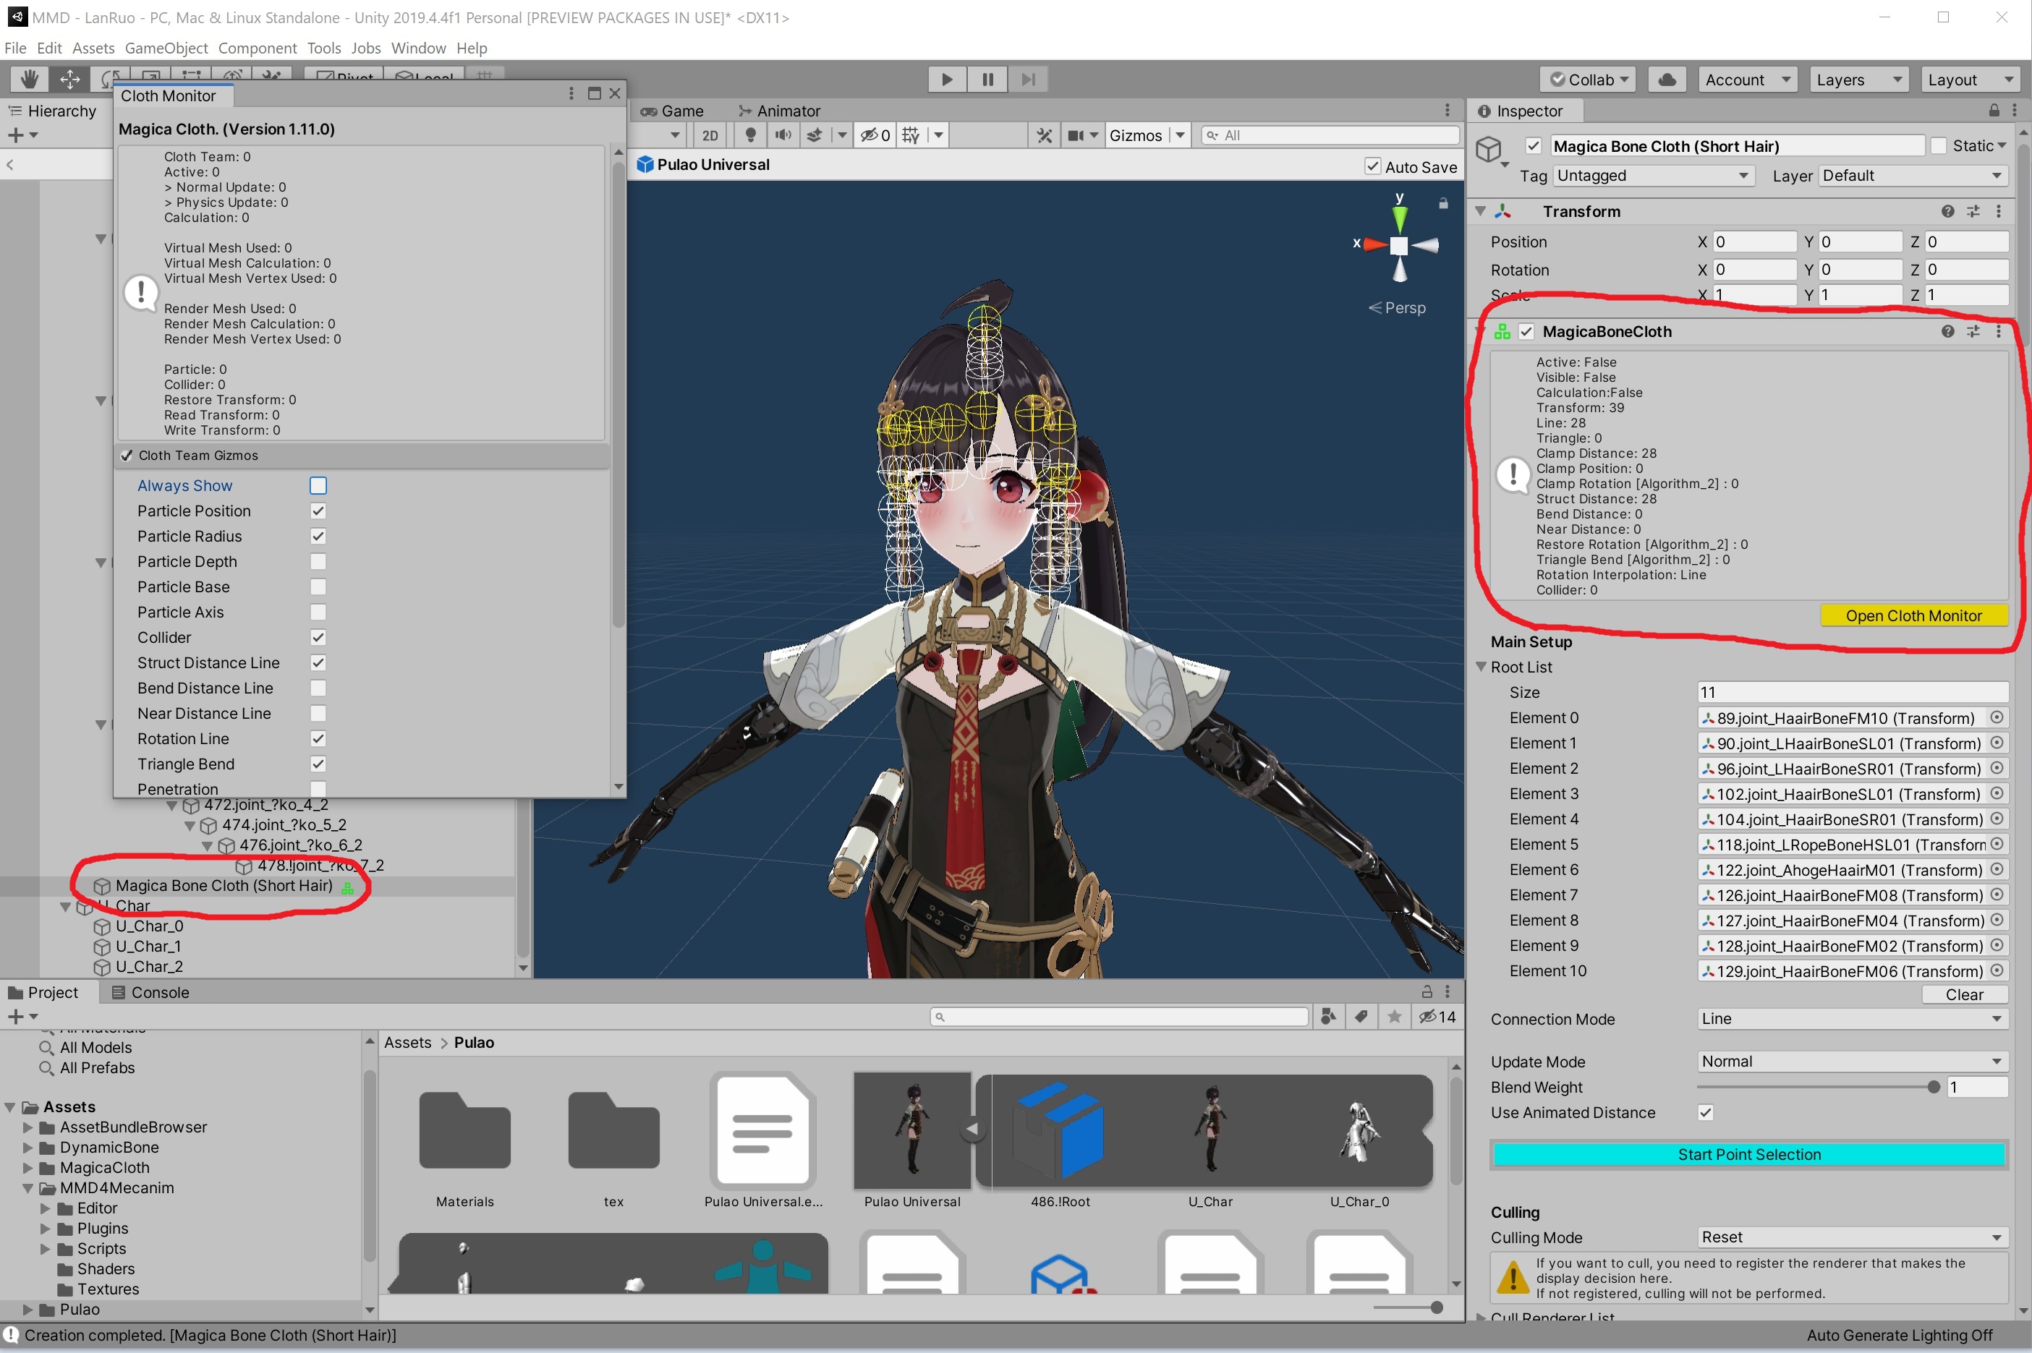This screenshot has width=2032, height=1353.
Task: Open the GameObject menu
Action: tap(166, 48)
